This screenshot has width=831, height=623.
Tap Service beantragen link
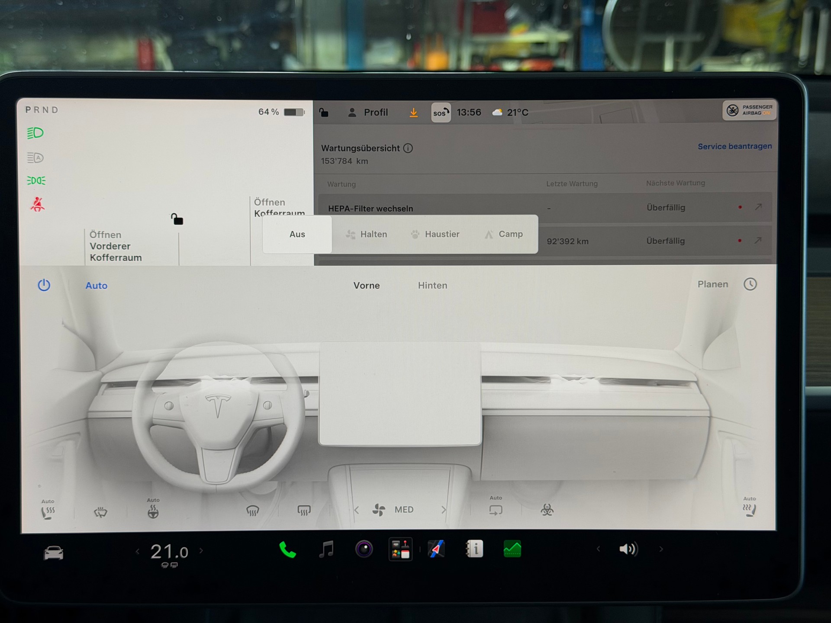coord(734,146)
